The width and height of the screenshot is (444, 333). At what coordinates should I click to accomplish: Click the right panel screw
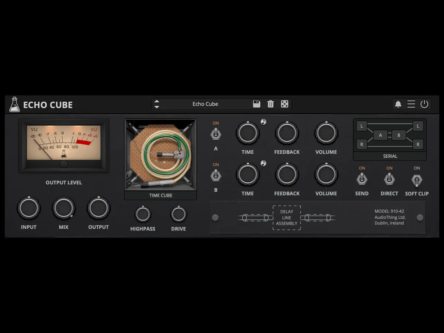(x=420, y=218)
